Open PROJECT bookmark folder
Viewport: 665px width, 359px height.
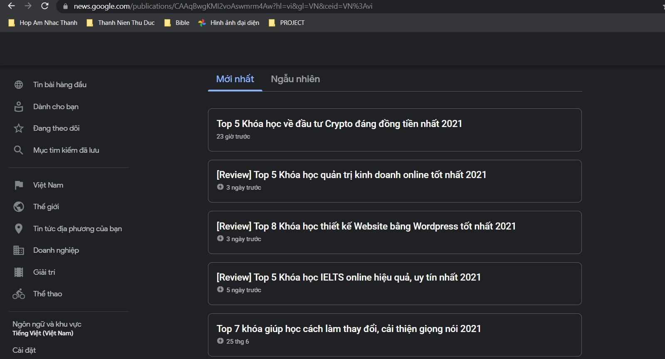[287, 23]
